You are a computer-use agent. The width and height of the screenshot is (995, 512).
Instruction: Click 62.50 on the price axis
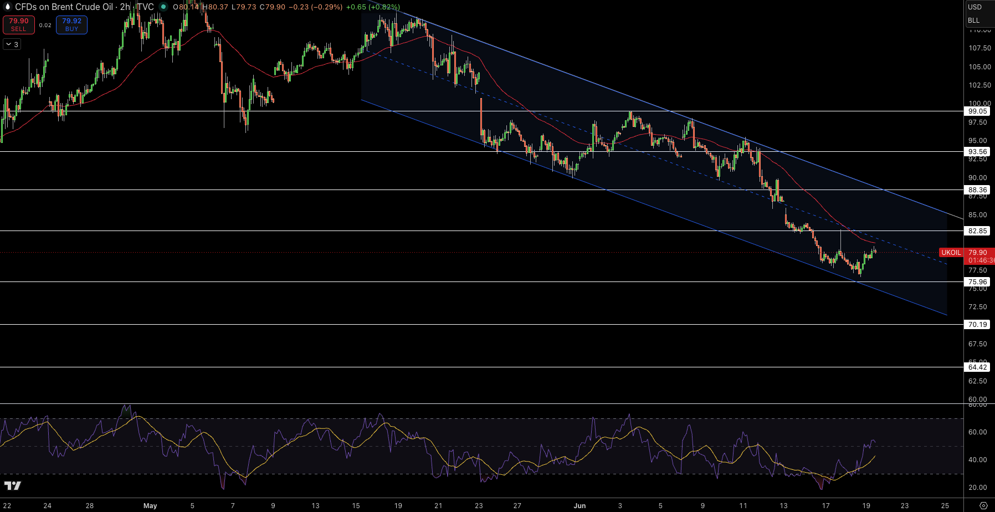coord(977,381)
